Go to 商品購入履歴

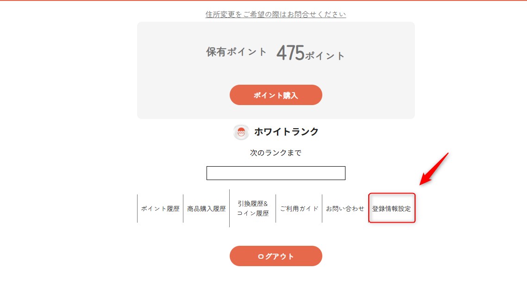click(x=207, y=209)
